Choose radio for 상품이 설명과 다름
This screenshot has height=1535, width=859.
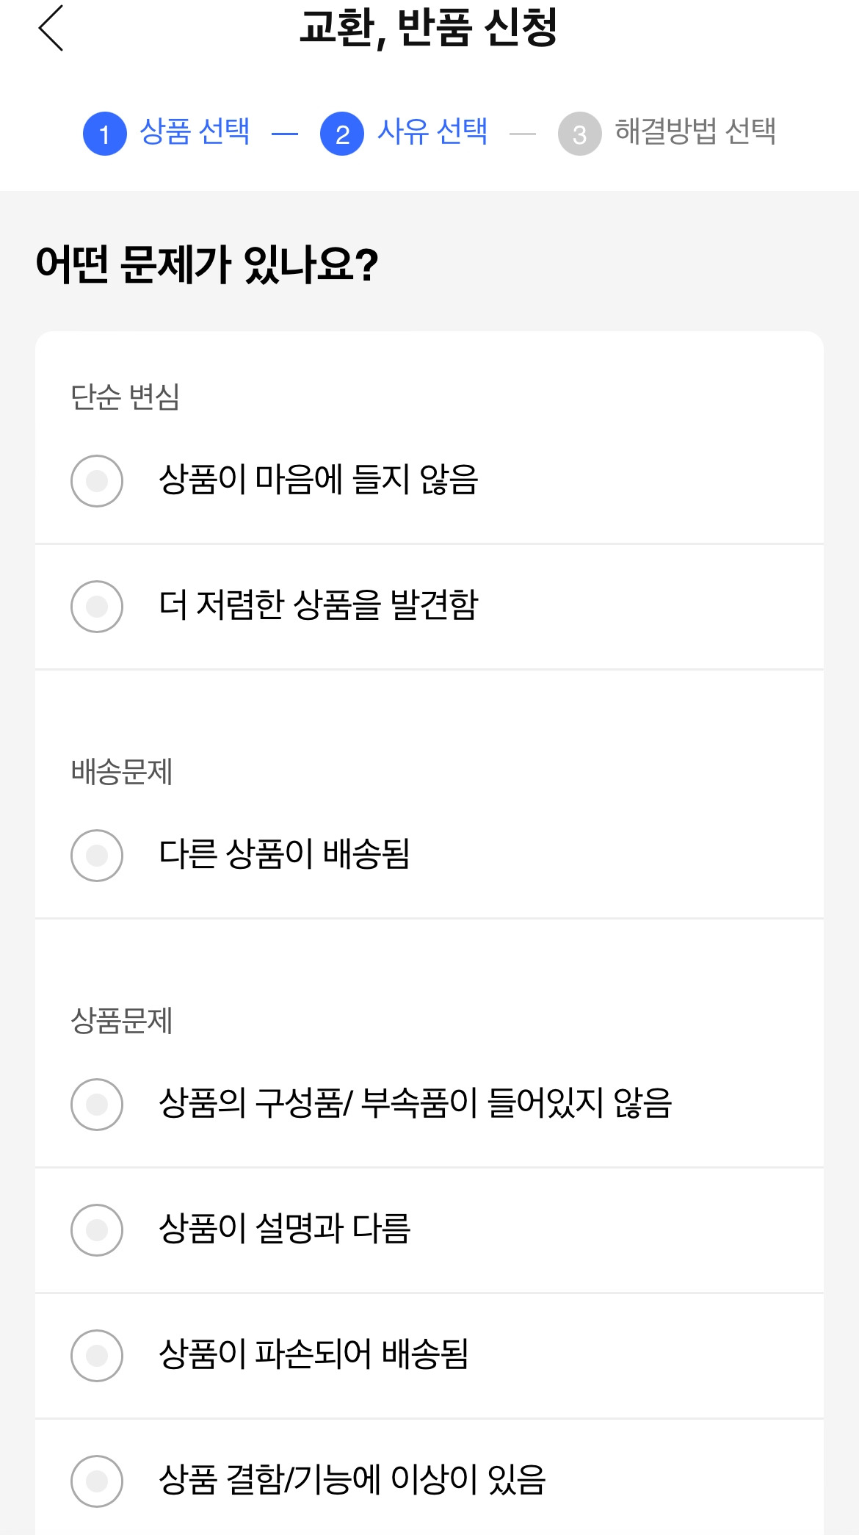[97, 1230]
